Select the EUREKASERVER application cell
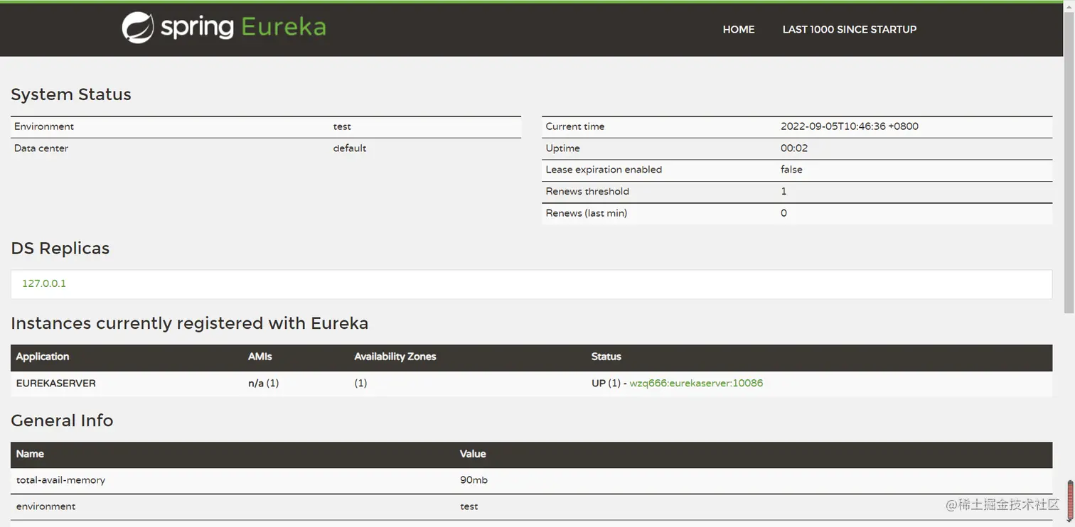Screen dimensions: 1075x527 [x=56, y=383]
